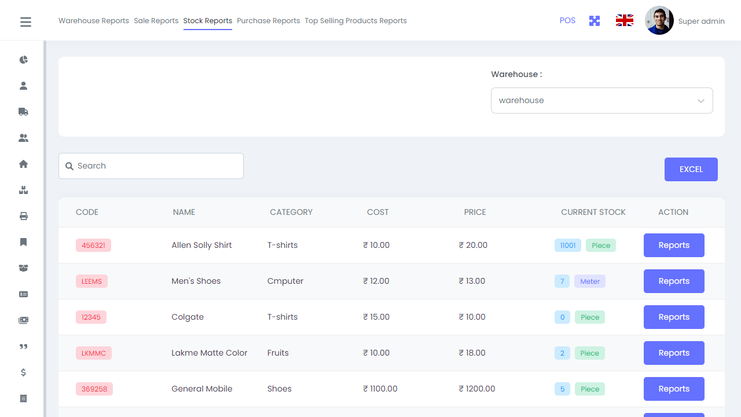
Task: Expand the Warehouse dropdown
Action: point(601,101)
